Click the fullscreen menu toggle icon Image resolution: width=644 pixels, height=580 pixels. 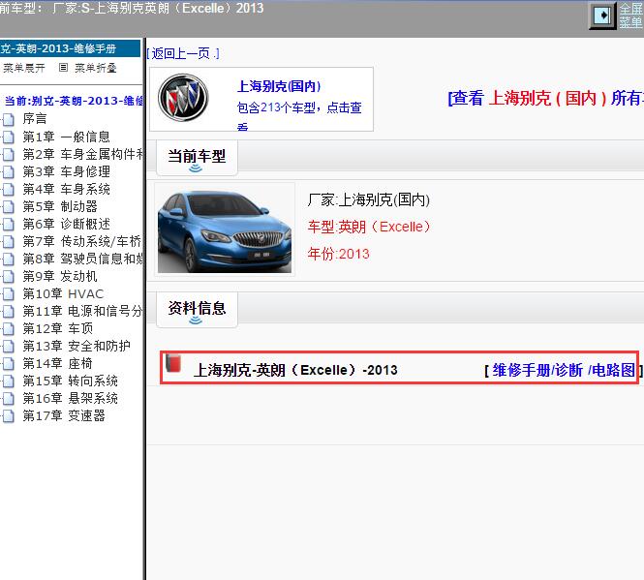tap(602, 15)
